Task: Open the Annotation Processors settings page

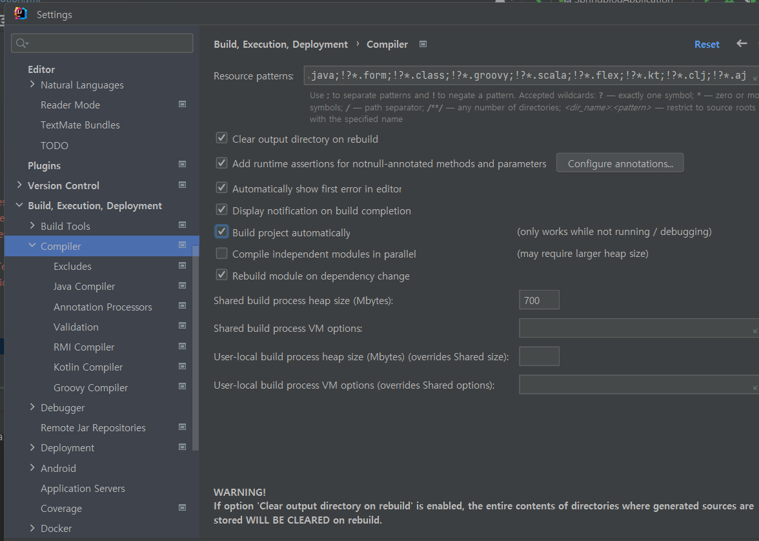Action: pos(103,307)
